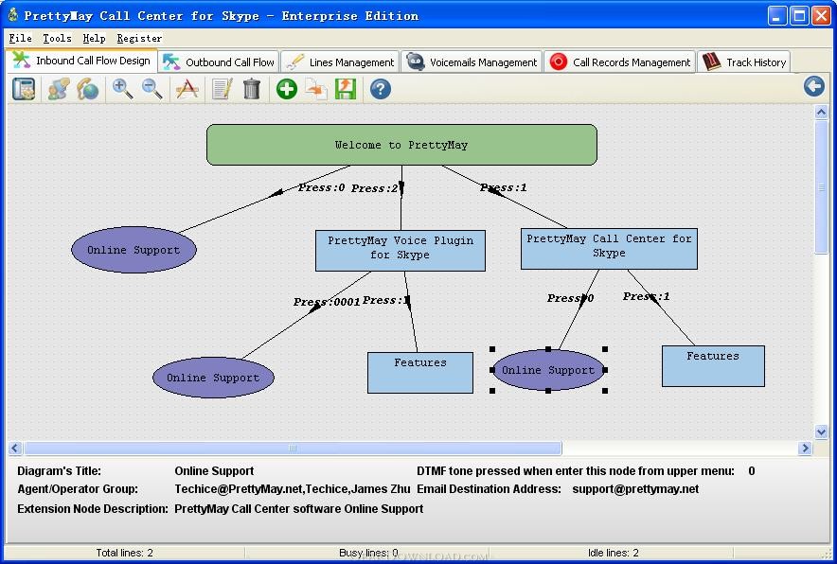Click the zoom in magnifier icon

click(123, 89)
